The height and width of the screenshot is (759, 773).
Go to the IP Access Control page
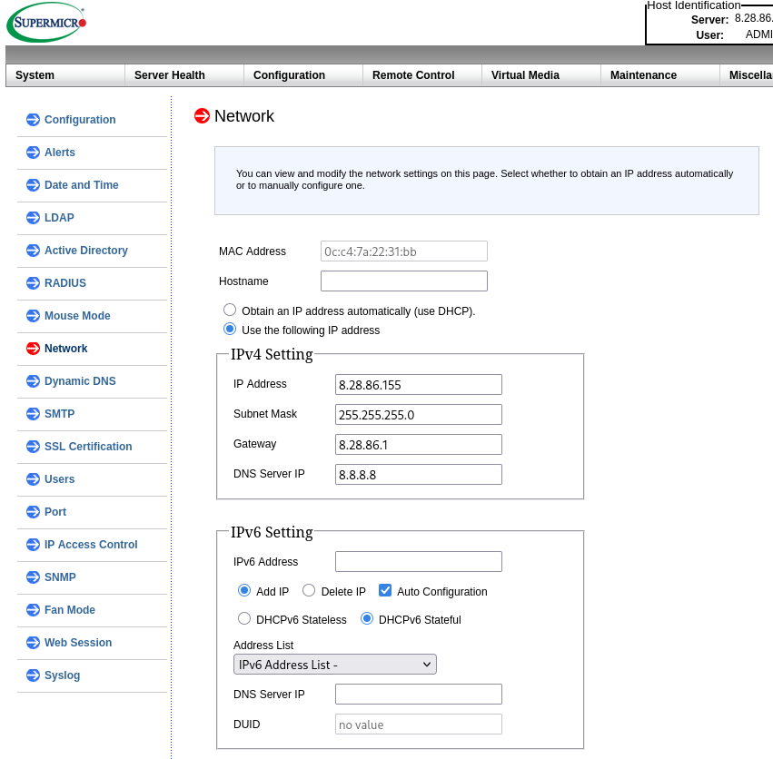(91, 545)
